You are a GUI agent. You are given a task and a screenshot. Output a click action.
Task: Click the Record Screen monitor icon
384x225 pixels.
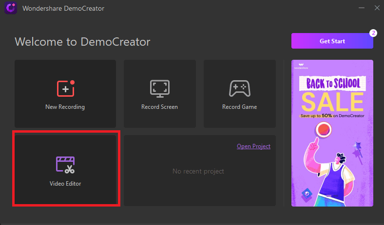(x=160, y=88)
